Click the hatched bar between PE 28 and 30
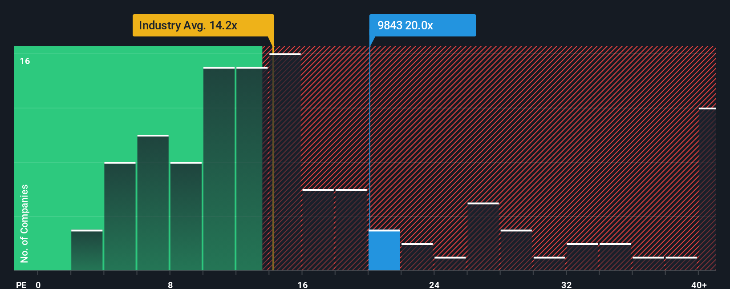Viewport: 730px width, 289px height. click(516, 250)
